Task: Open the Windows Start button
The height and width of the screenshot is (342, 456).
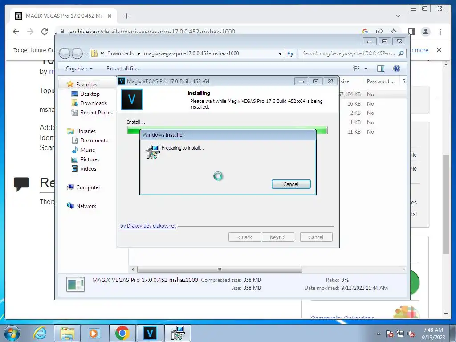Action: tap(12, 333)
